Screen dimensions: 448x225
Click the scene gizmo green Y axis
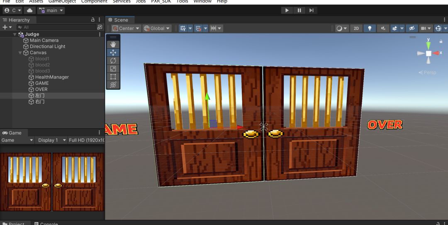[428, 45]
